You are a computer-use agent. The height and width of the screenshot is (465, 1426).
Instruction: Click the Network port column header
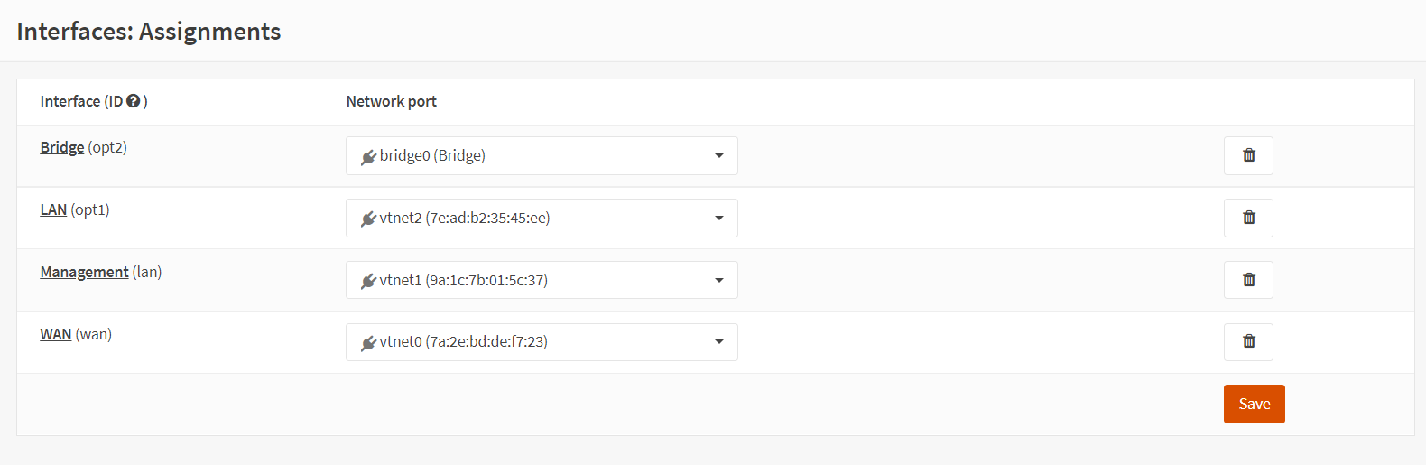tap(391, 101)
